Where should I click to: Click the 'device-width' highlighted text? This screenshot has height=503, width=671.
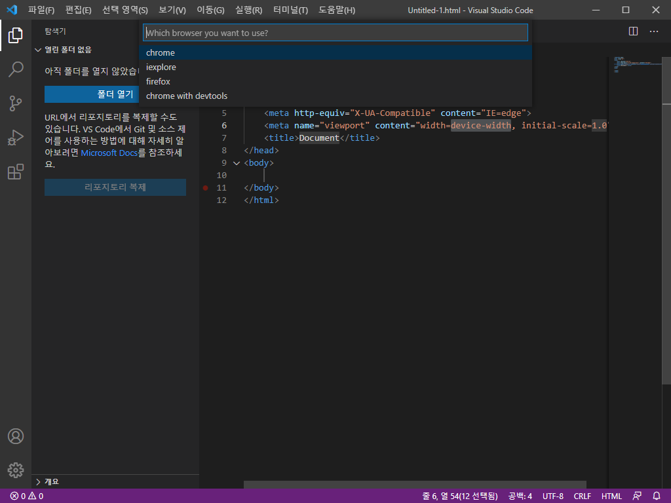[x=480, y=125]
